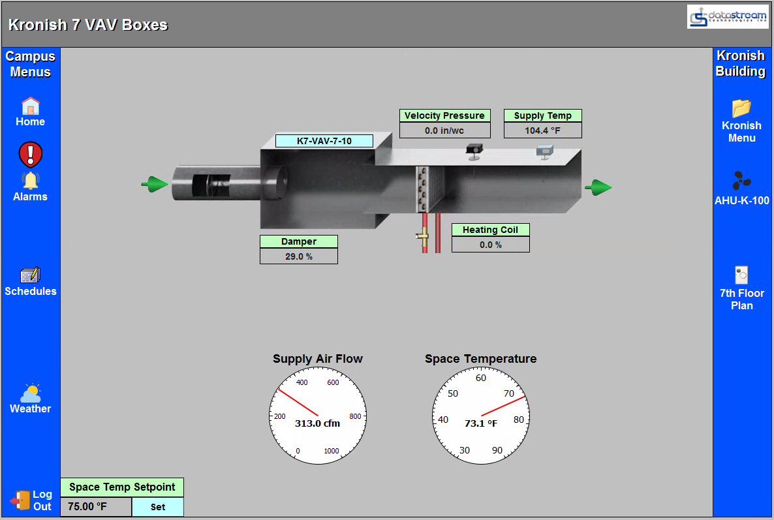
Task: Open Schedules notepad icon
Action: click(31, 275)
